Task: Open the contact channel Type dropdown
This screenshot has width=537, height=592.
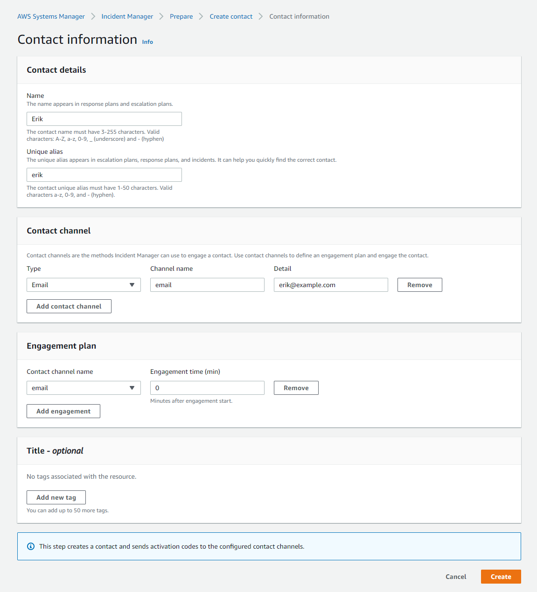Action: coord(84,285)
